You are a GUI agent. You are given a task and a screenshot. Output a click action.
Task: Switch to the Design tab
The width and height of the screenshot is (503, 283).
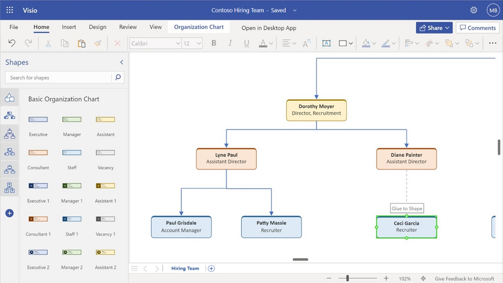(x=98, y=27)
